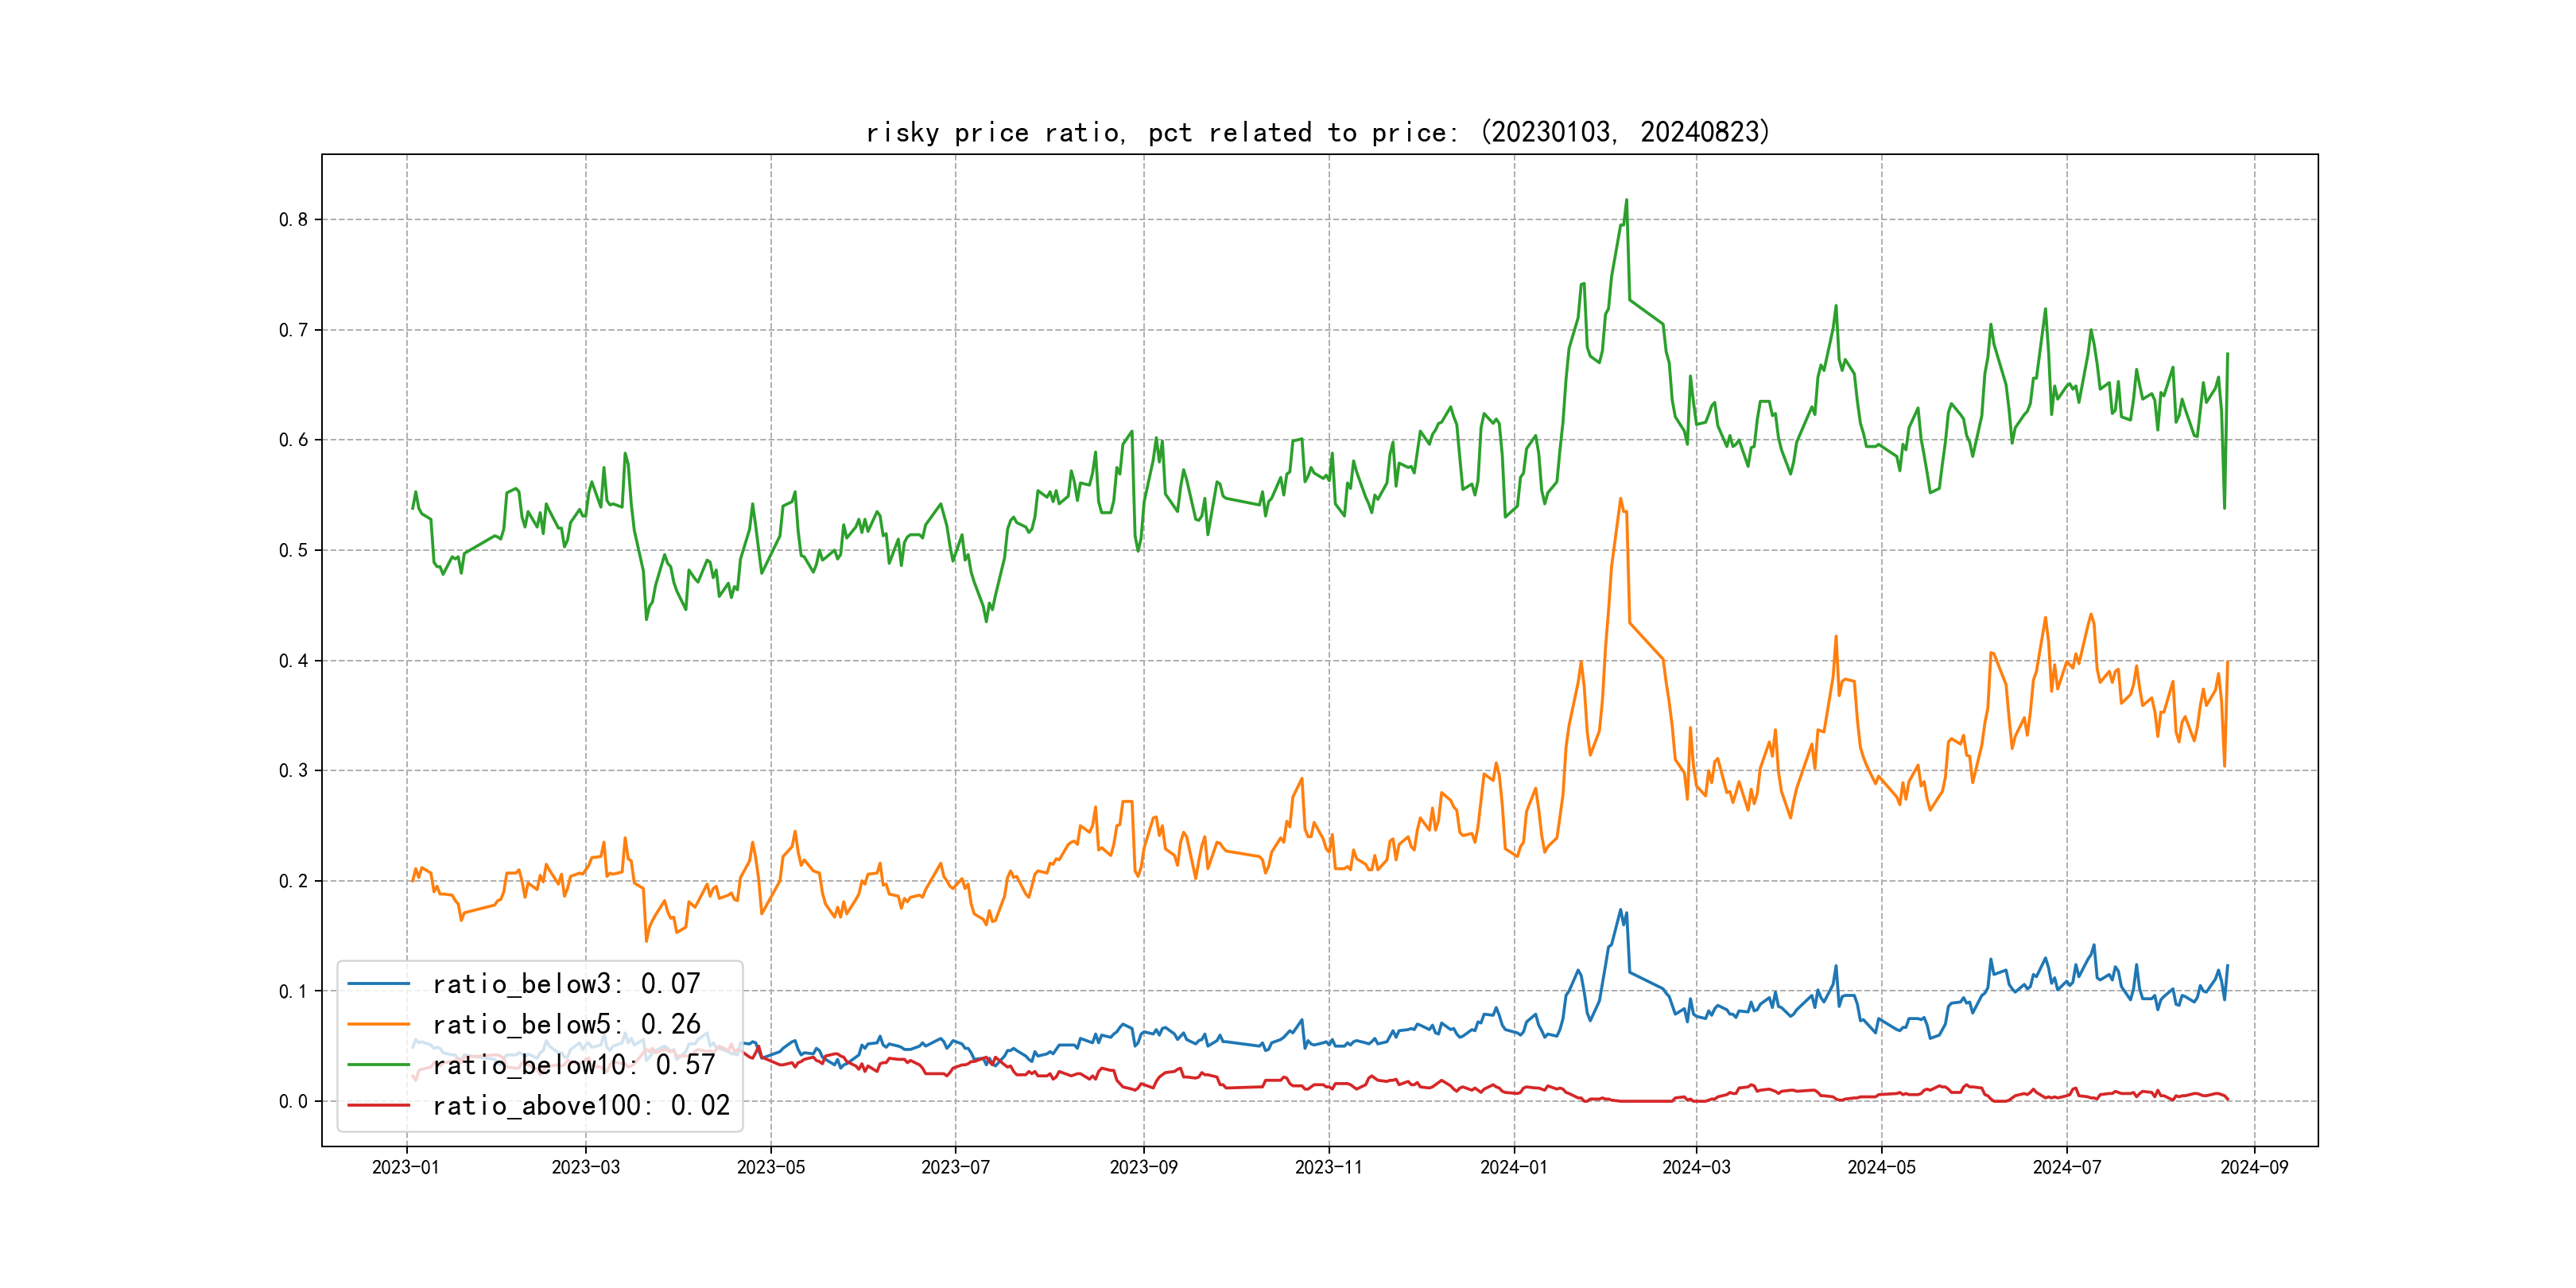The height and width of the screenshot is (1288, 2576).
Task: Click the blue line's highest peak
Action: pyautogui.click(x=1620, y=910)
